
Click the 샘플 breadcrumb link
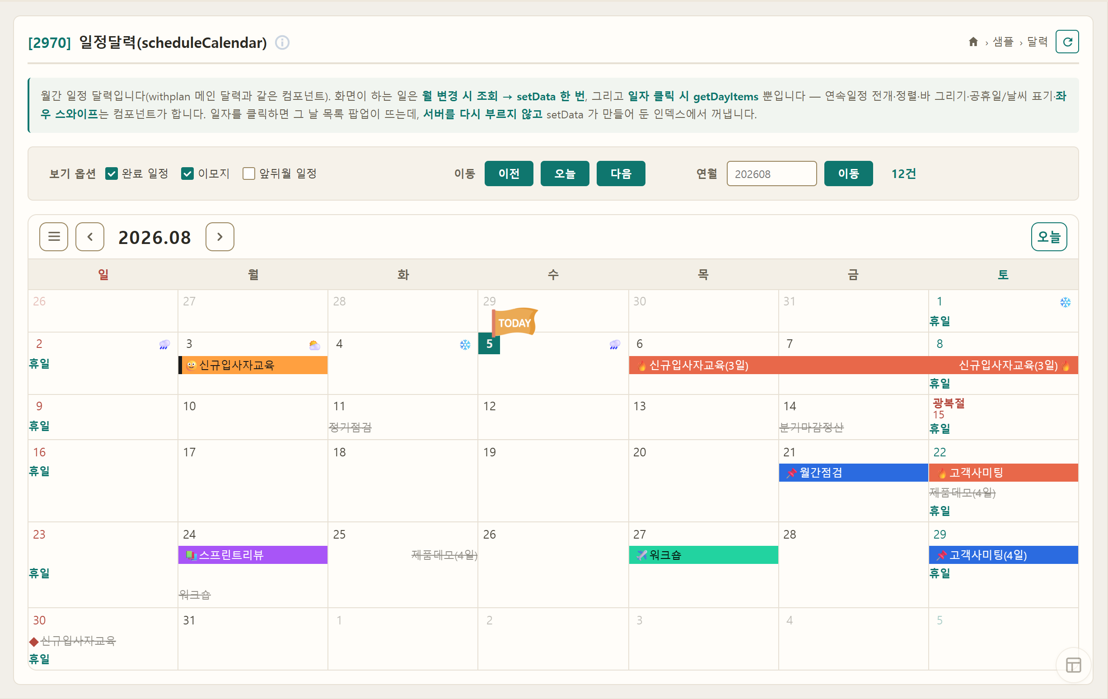[1003, 42]
